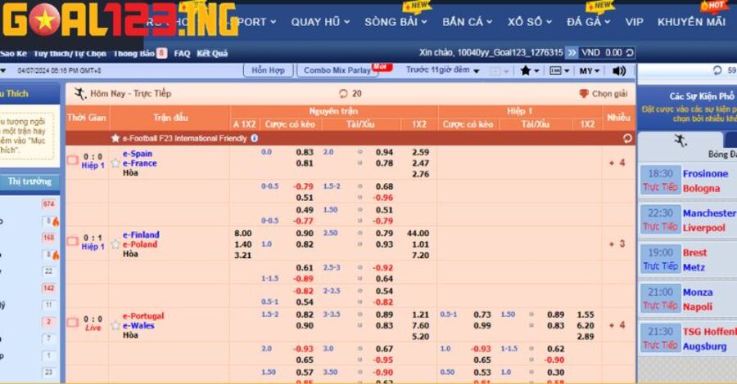Screen dimensions: 737x384
Task: Open live stream icon for e-Portugal match
Action: click(x=72, y=323)
